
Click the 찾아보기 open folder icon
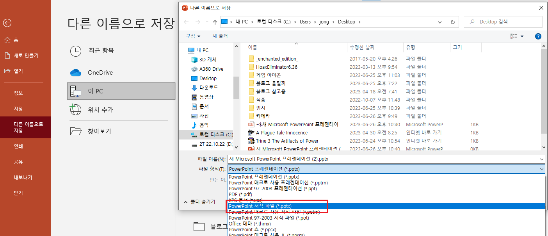(x=75, y=131)
